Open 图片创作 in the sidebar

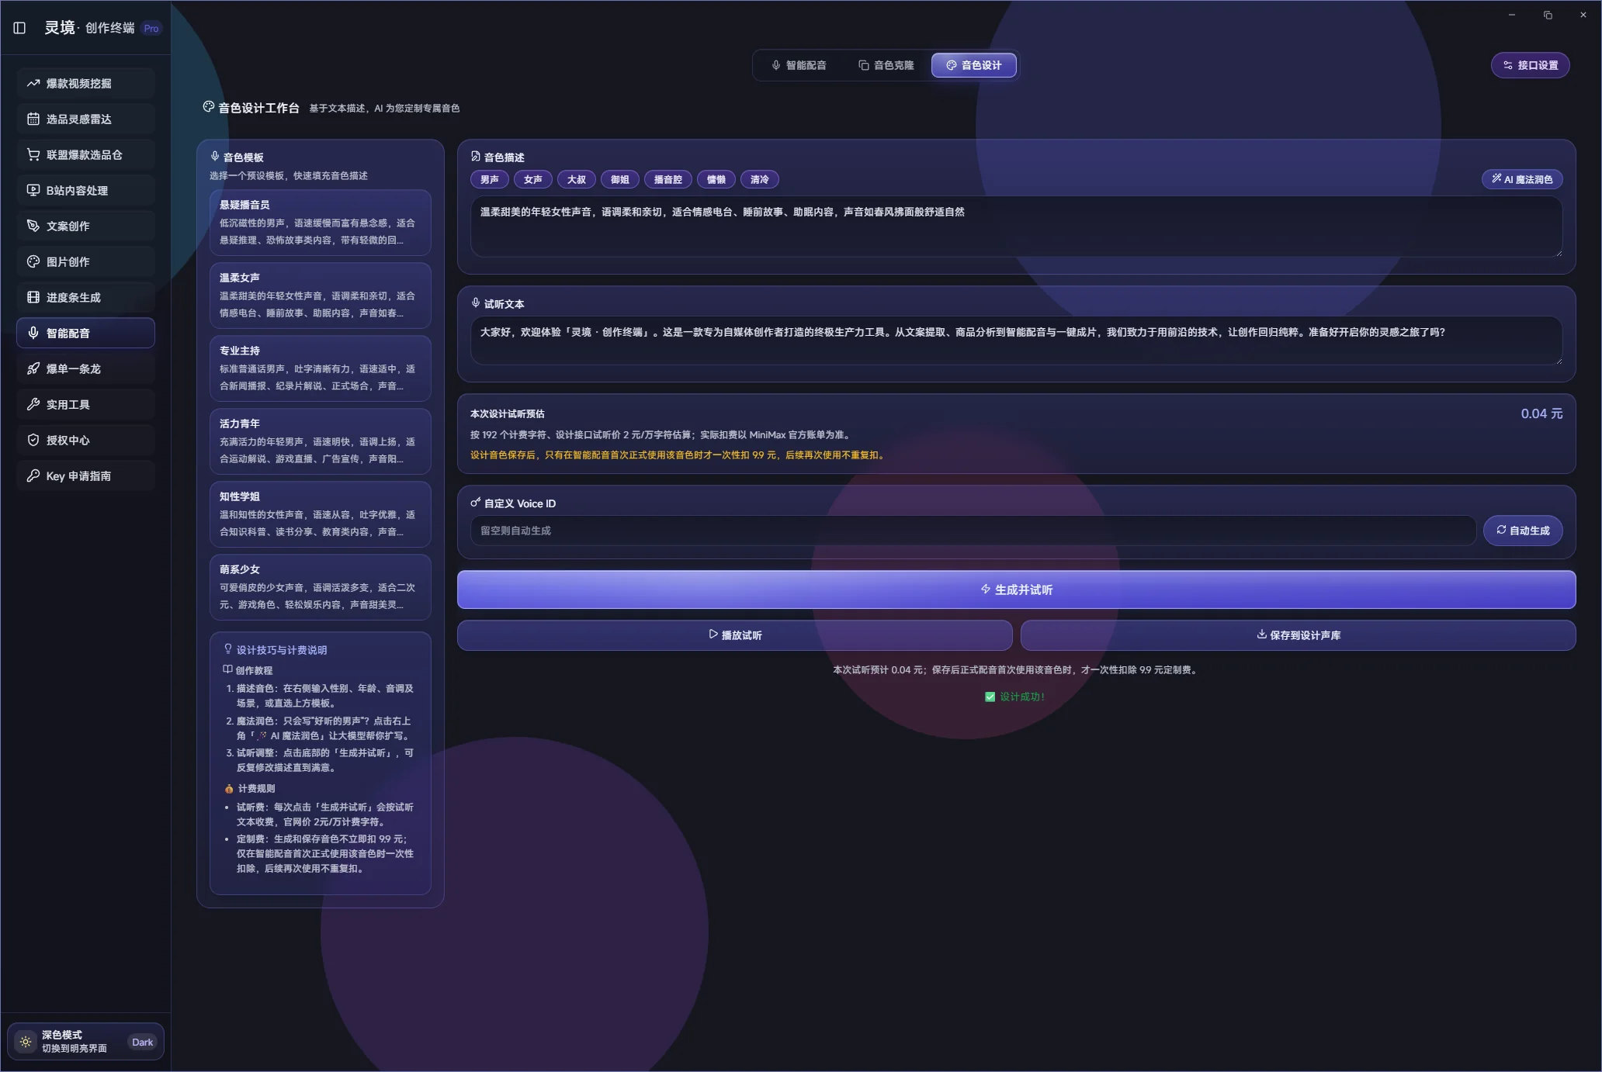click(x=85, y=261)
